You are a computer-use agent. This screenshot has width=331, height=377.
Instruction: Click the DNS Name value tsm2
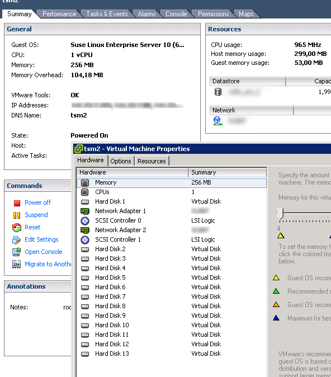[79, 115]
